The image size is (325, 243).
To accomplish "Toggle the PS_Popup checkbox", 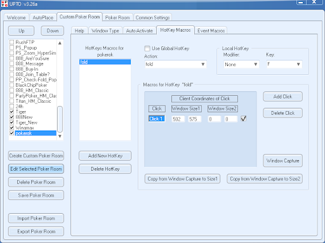I will (12, 48).
